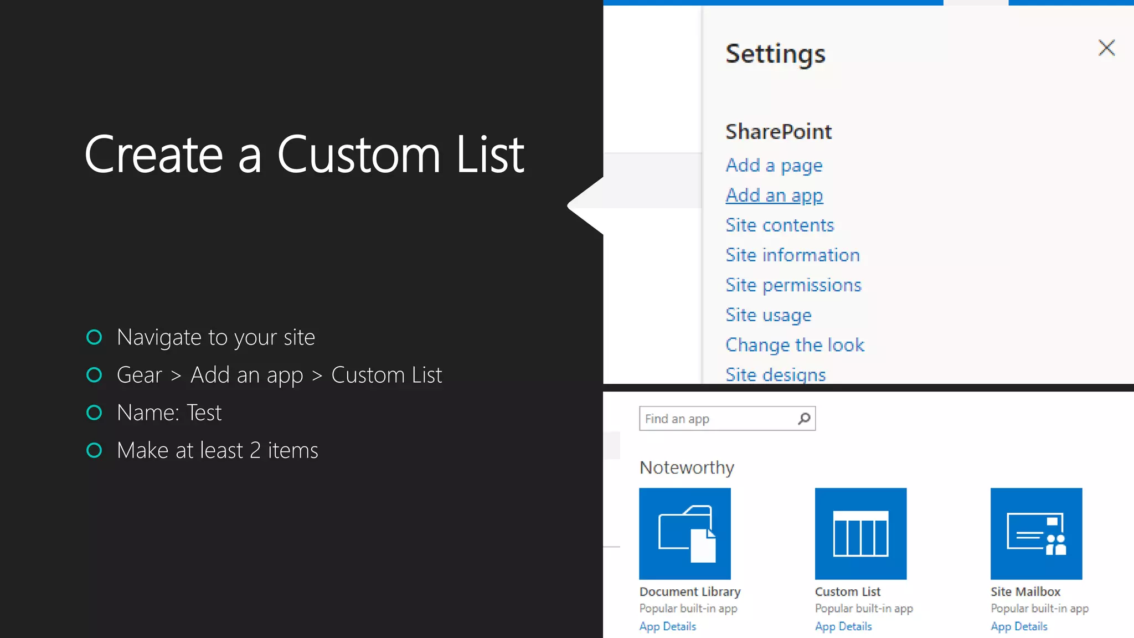This screenshot has width=1134, height=638.
Task: Click the Custom List title text
Action: pos(848,592)
